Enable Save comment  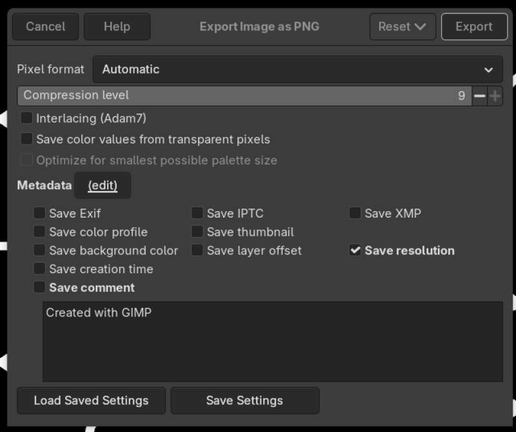39,287
